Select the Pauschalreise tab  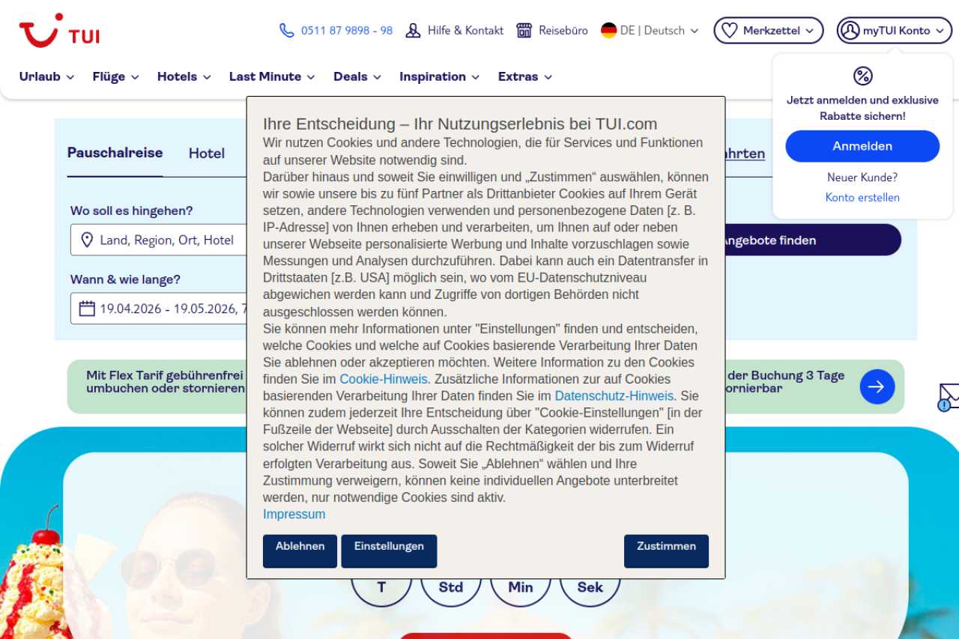tap(115, 153)
